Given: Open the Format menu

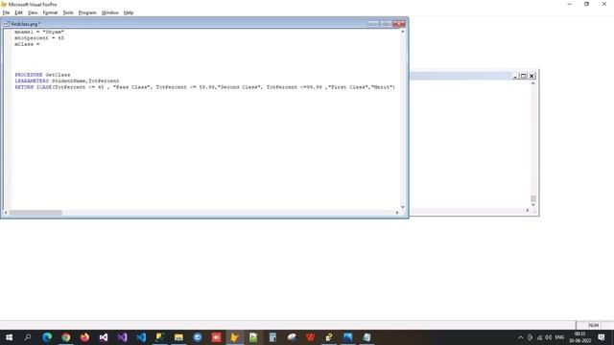Looking at the screenshot, I should [50, 12].
